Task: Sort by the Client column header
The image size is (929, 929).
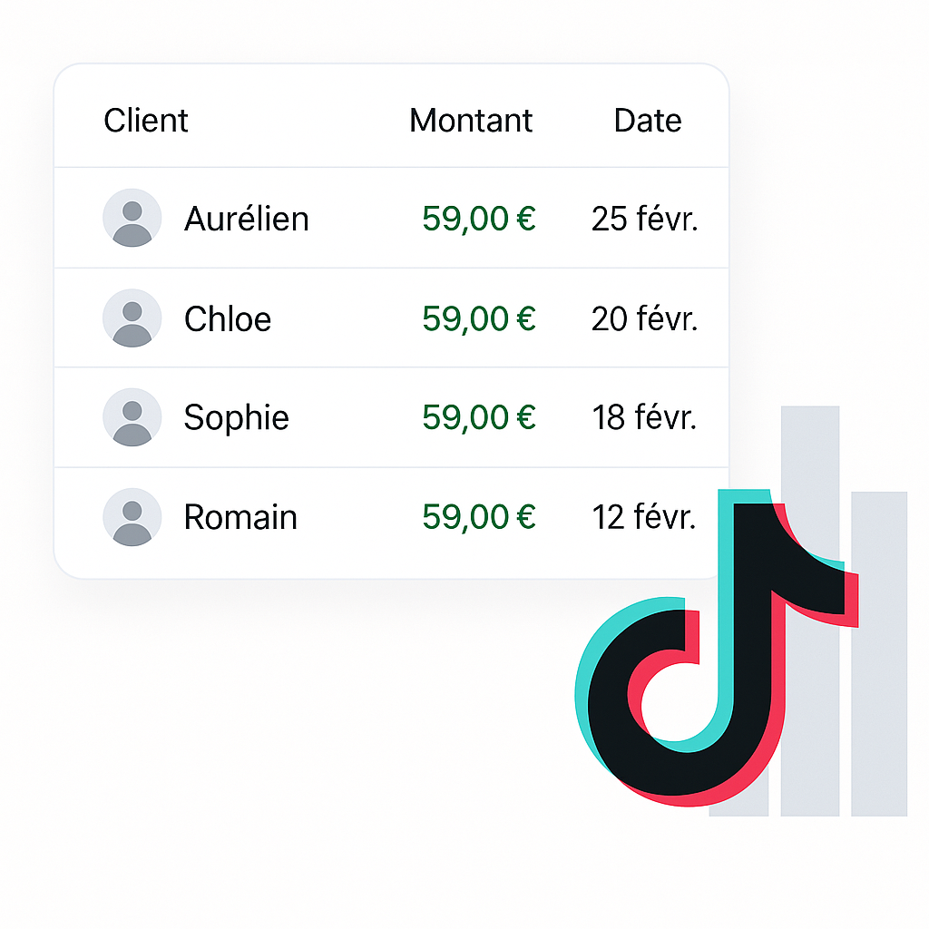Action: [x=146, y=121]
